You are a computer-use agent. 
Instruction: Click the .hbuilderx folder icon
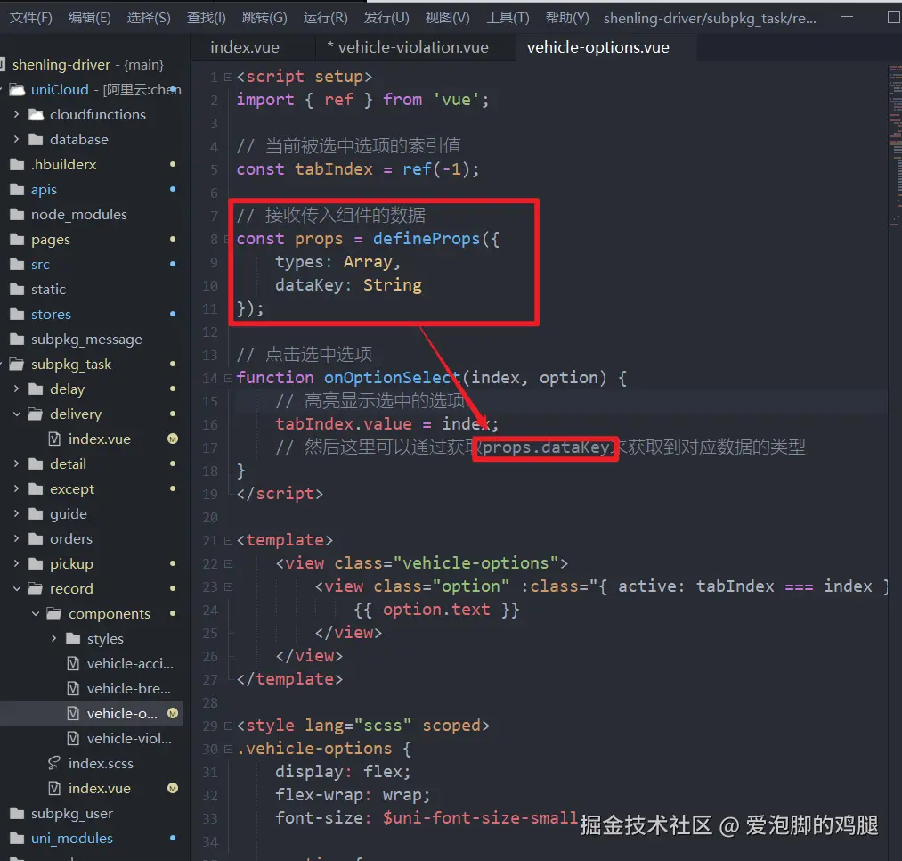click(17, 165)
